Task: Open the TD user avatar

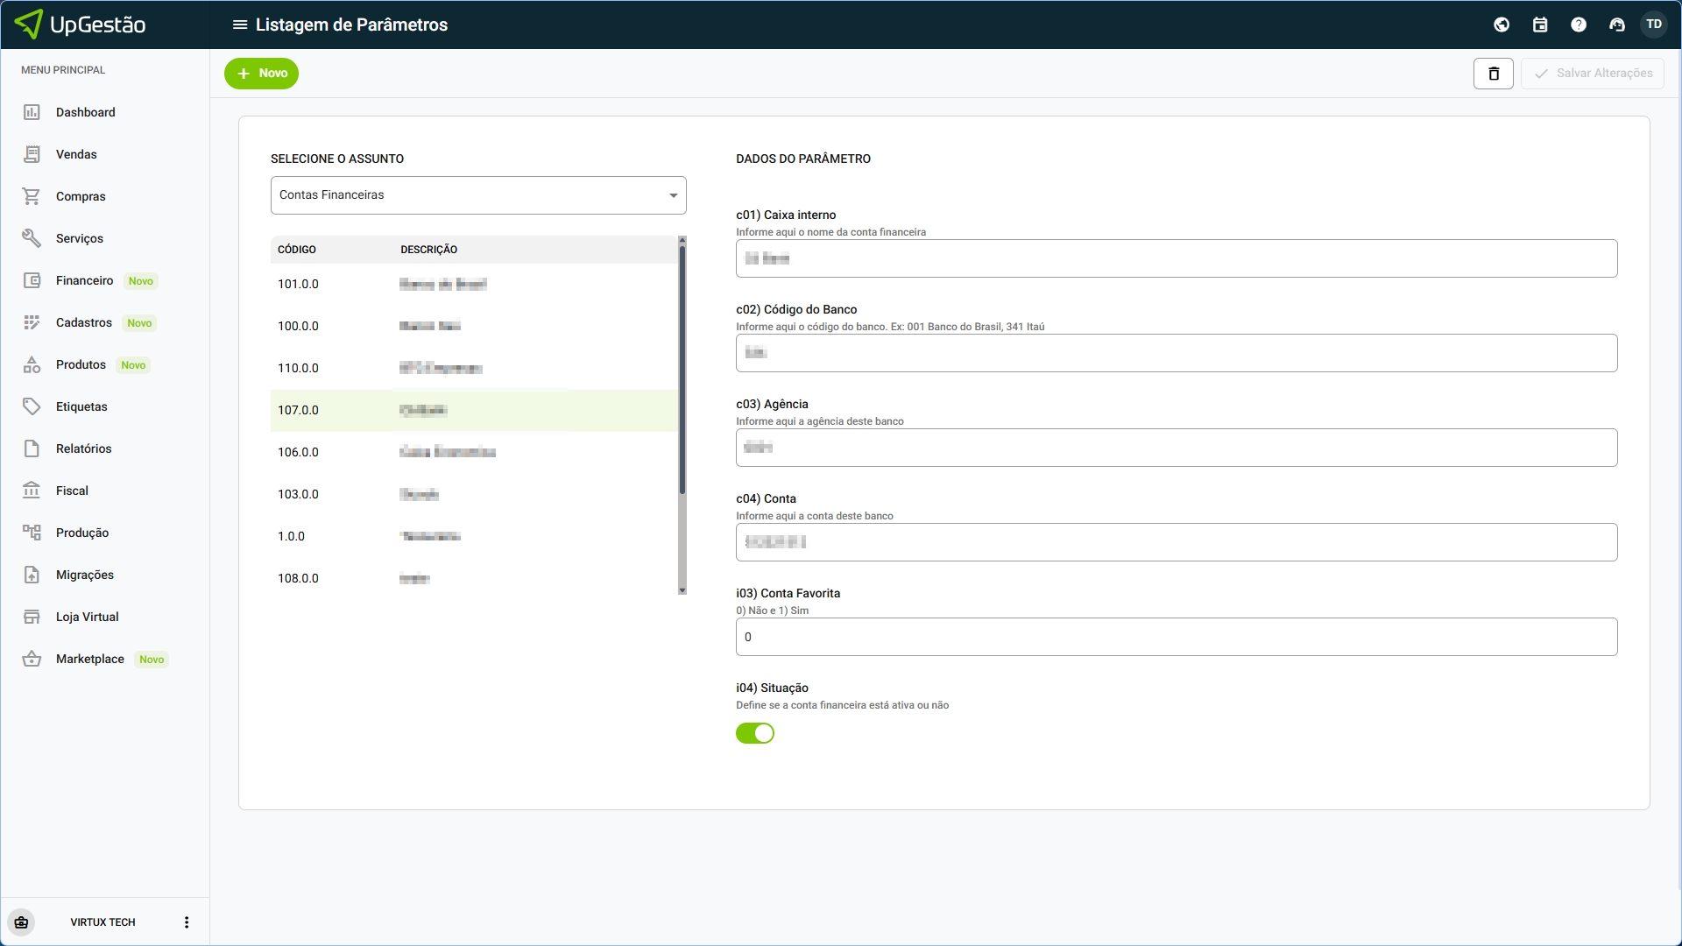Action: (1654, 25)
